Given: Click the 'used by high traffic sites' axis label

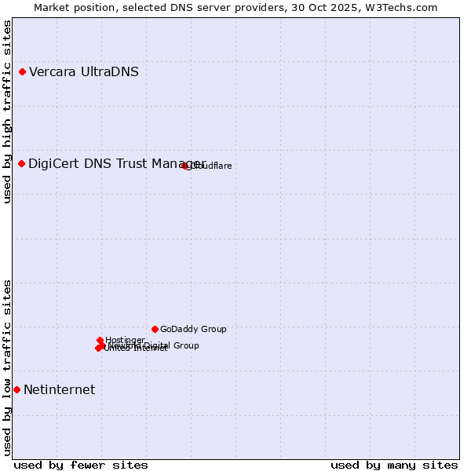Looking at the screenshot, I should tap(7, 111).
